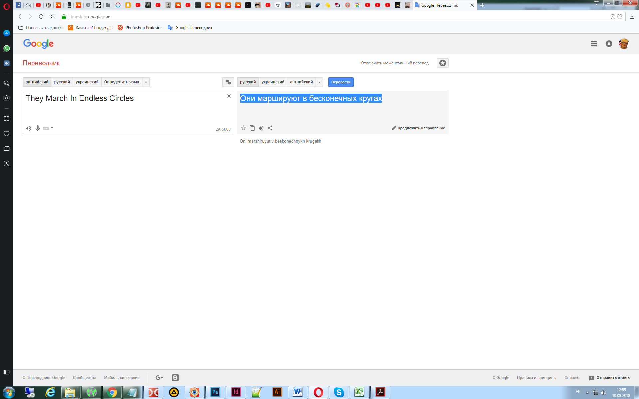Open Skype from the taskbar

click(x=339, y=392)
